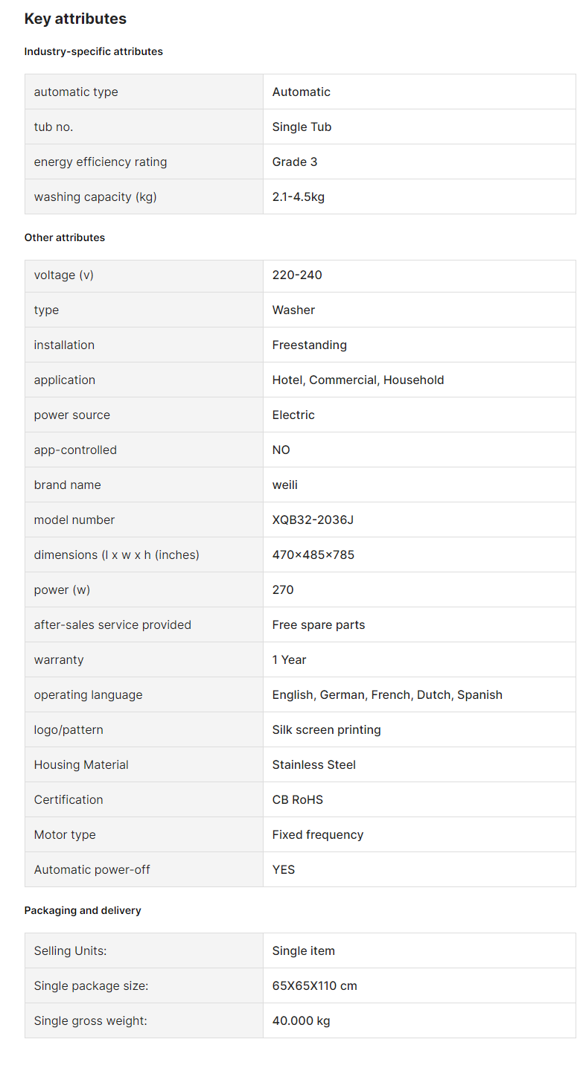Click the energy efficiency rating Grade 3
This screenshot has height=1077, width=580.
pos(295,162)
